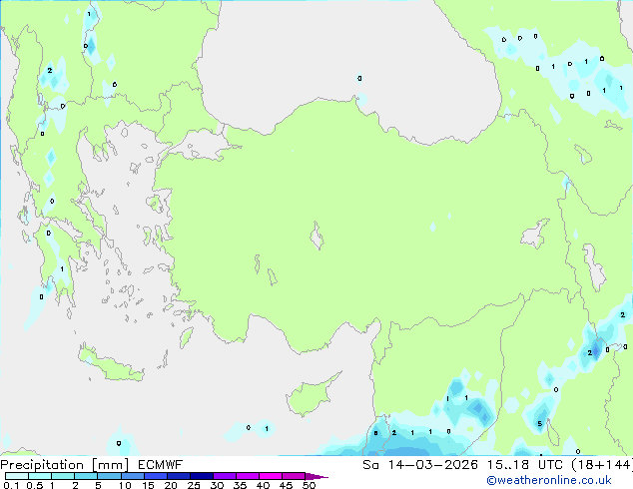Click the 40–45 mm magenta legend swatch
Image resolution: width=633 pixels, height=489 pixels.
pyautogui.click(x=271, y=476)
